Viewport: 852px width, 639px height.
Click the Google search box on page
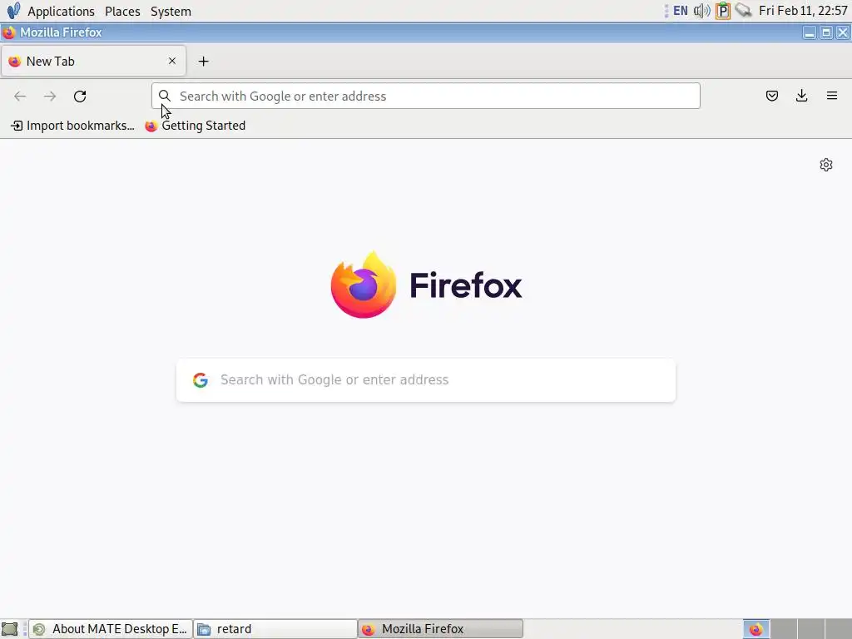click(426, 379)
